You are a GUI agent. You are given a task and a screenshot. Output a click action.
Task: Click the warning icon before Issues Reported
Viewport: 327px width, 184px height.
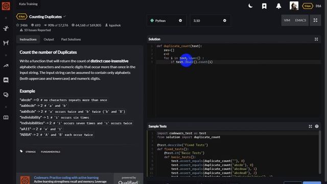coord(21,30)
